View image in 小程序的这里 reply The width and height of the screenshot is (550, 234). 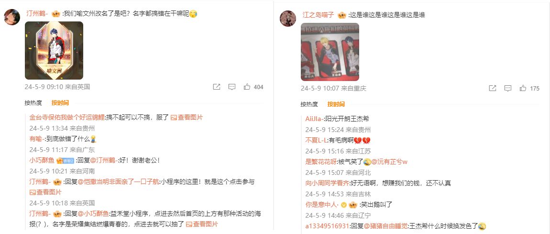(x=45, y=192)
